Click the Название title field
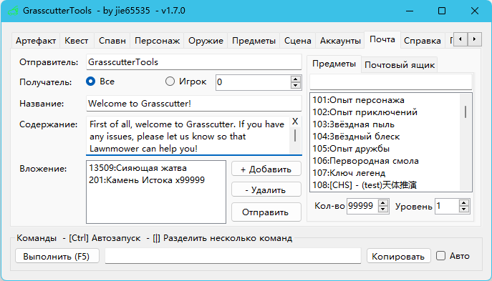This screenshot has width=492, height=281. coord(194,104)
